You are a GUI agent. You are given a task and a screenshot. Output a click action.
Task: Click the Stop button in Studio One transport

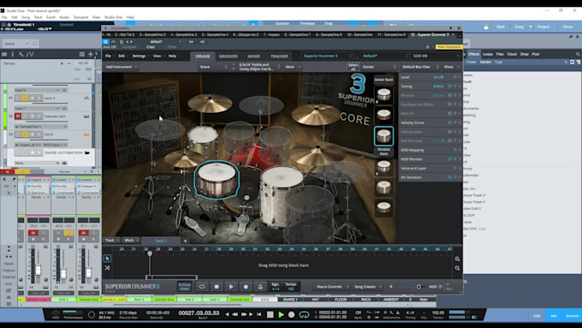point(270,314)
